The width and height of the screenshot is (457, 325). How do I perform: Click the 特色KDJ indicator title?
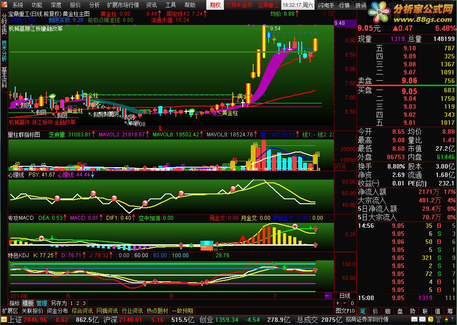coord(18,255)
